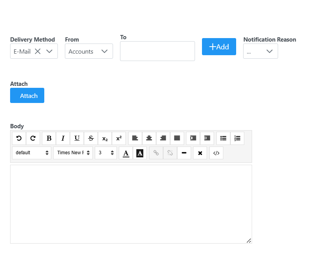The height and width of the screenshot is (265, 315).
Task: Click the Attach button
Action: (27, 96)
